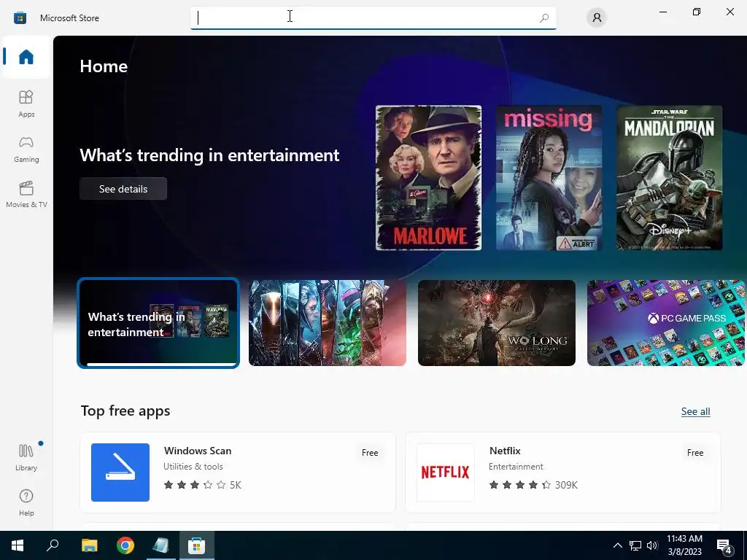
Task: Click the Microsoft Store logo icon
Action: click(x=20, y=17)
